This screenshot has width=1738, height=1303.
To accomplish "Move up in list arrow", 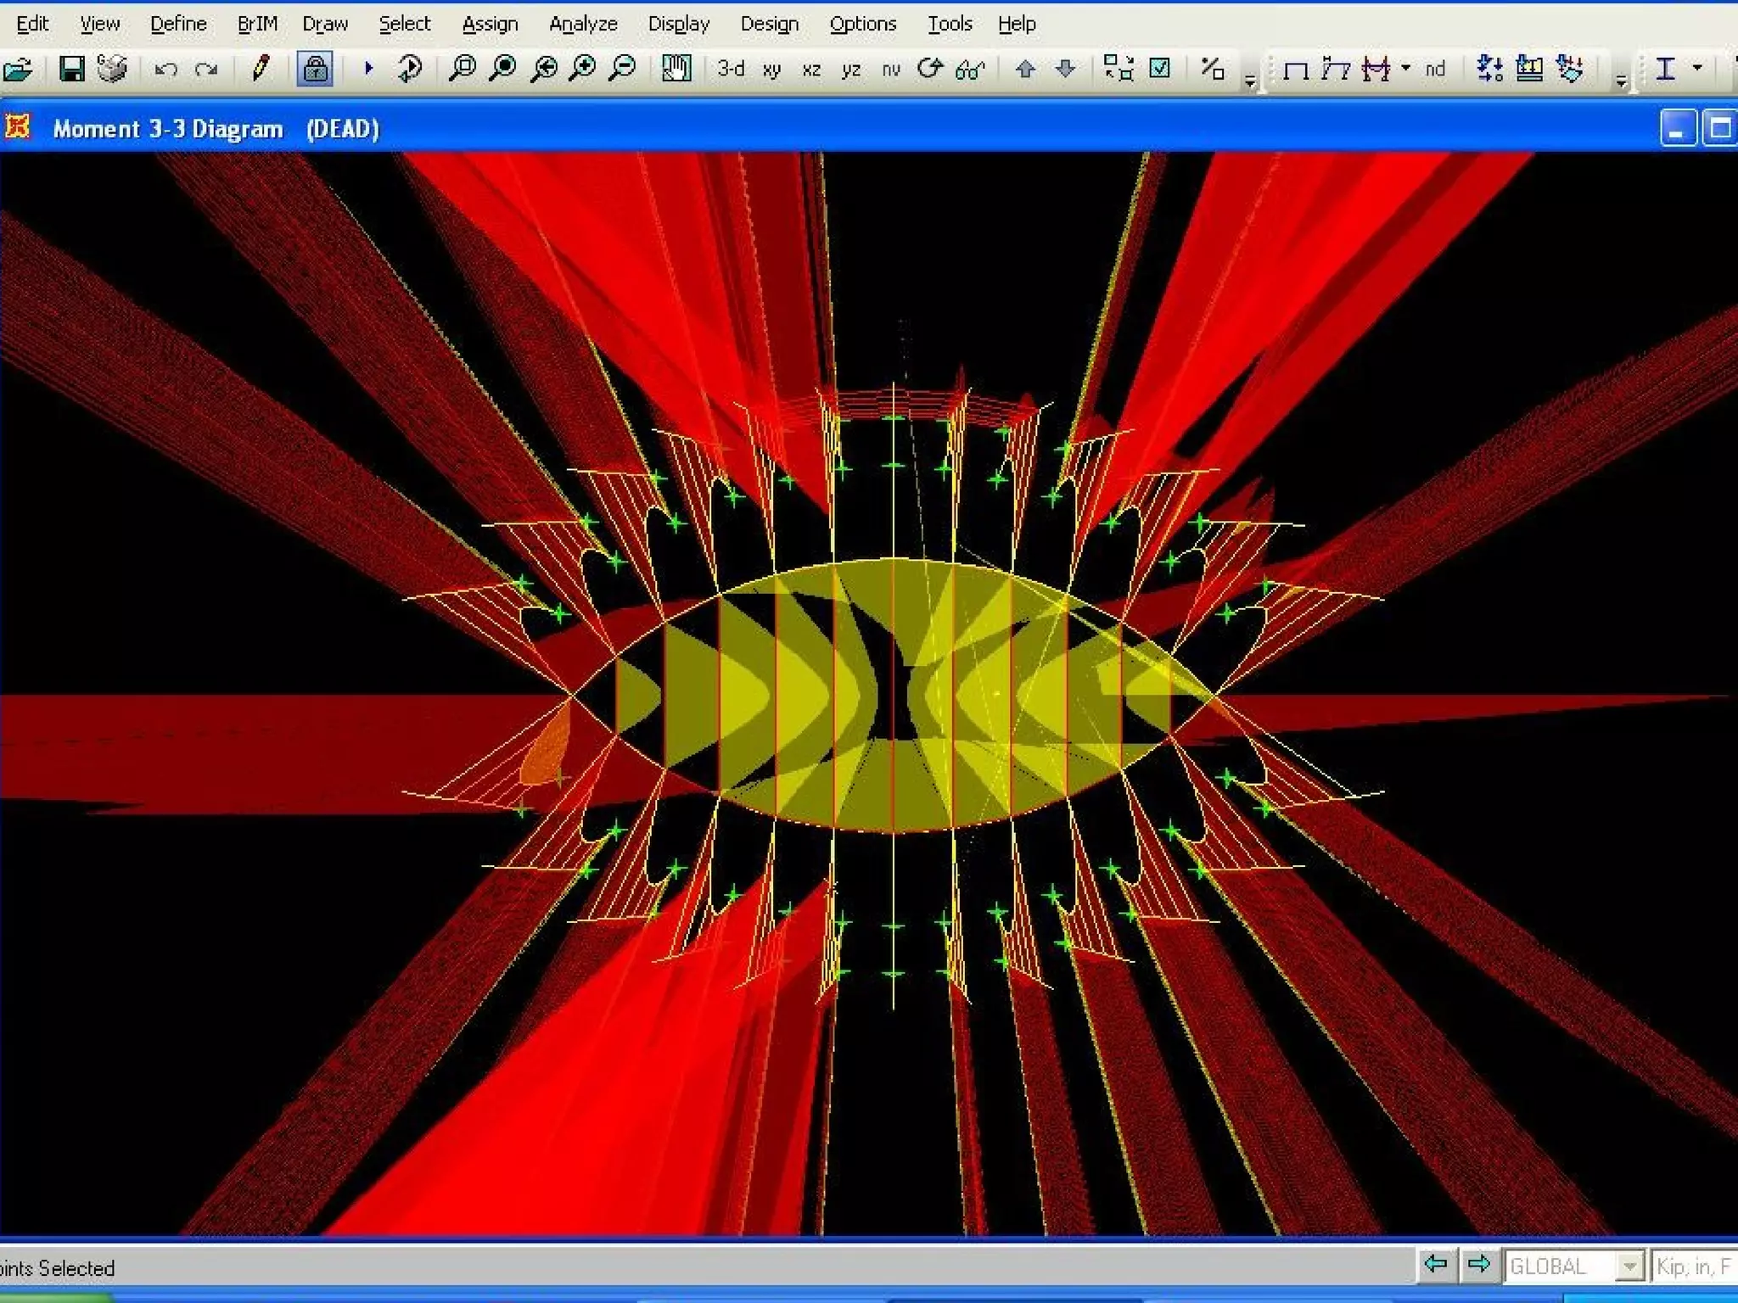I will point(1025,69).
